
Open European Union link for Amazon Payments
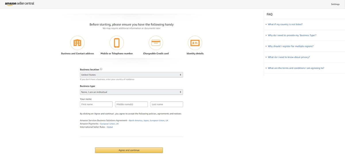[x=108, y=124]
